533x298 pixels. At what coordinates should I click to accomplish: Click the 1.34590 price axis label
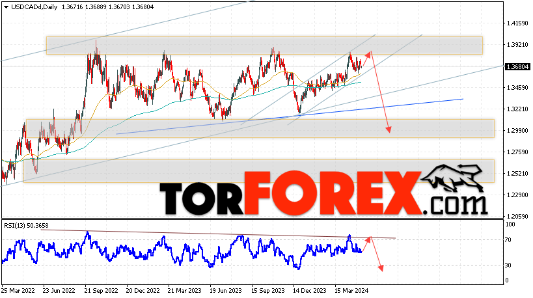517,88
